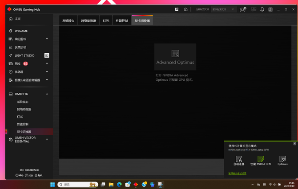Show hidden system tray icons
Image resolution: width=298 pixels, height=189 pixels.
pyautogui.click(x=252, y=185)
